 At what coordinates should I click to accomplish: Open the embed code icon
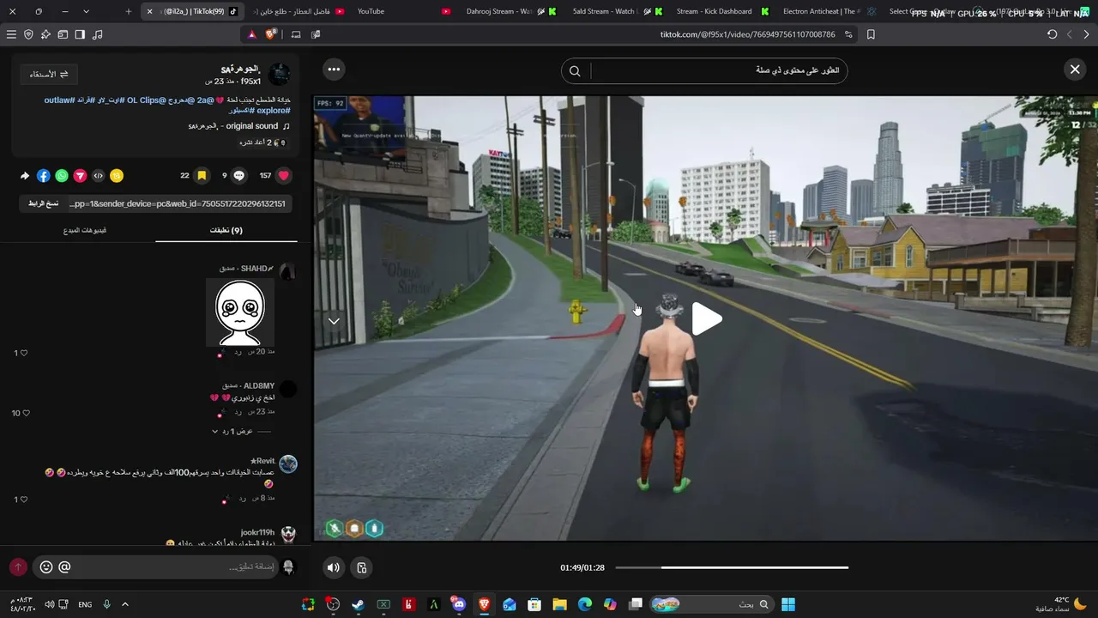[x=98, y=176]
